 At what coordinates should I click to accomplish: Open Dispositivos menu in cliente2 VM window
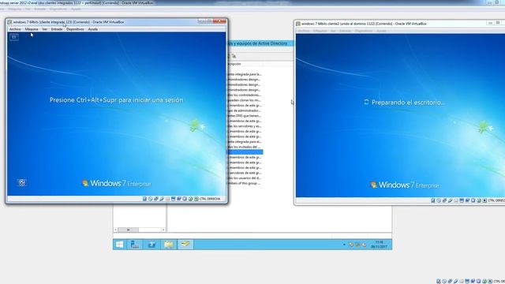[x=363, y=31]
